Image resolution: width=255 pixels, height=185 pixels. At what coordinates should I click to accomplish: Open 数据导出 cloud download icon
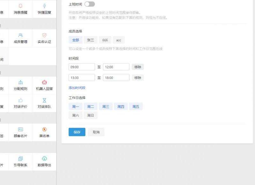click(x=44, y=158)
